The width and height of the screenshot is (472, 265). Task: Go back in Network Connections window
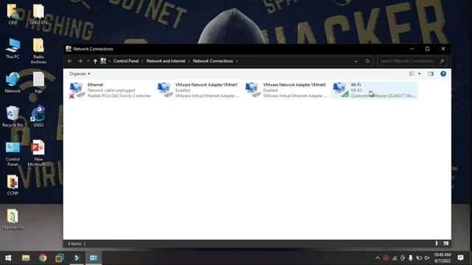pos(70,61)
